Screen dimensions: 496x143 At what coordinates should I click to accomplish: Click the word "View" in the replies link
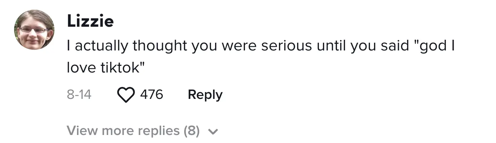pos(83,131)
